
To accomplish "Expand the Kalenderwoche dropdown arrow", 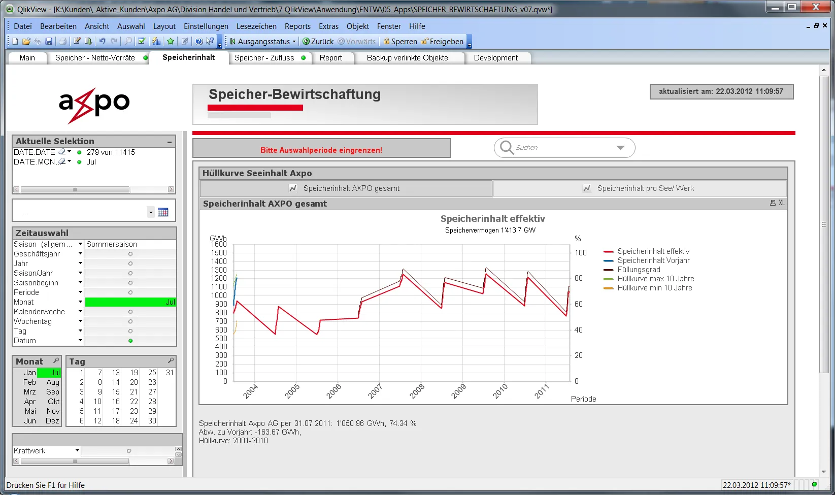I will click(x=80, y=312).
